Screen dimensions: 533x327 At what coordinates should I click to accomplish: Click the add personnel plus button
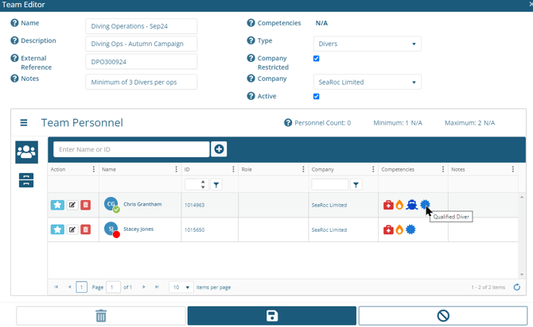pyautogui.click(x=219, y=149)
